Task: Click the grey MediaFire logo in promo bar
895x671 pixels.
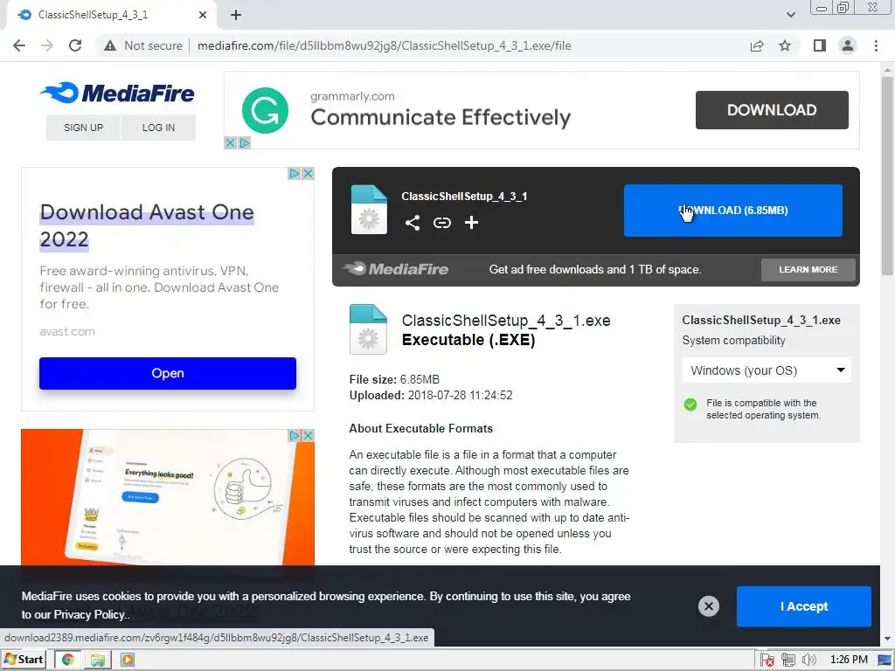Action: 396,269
